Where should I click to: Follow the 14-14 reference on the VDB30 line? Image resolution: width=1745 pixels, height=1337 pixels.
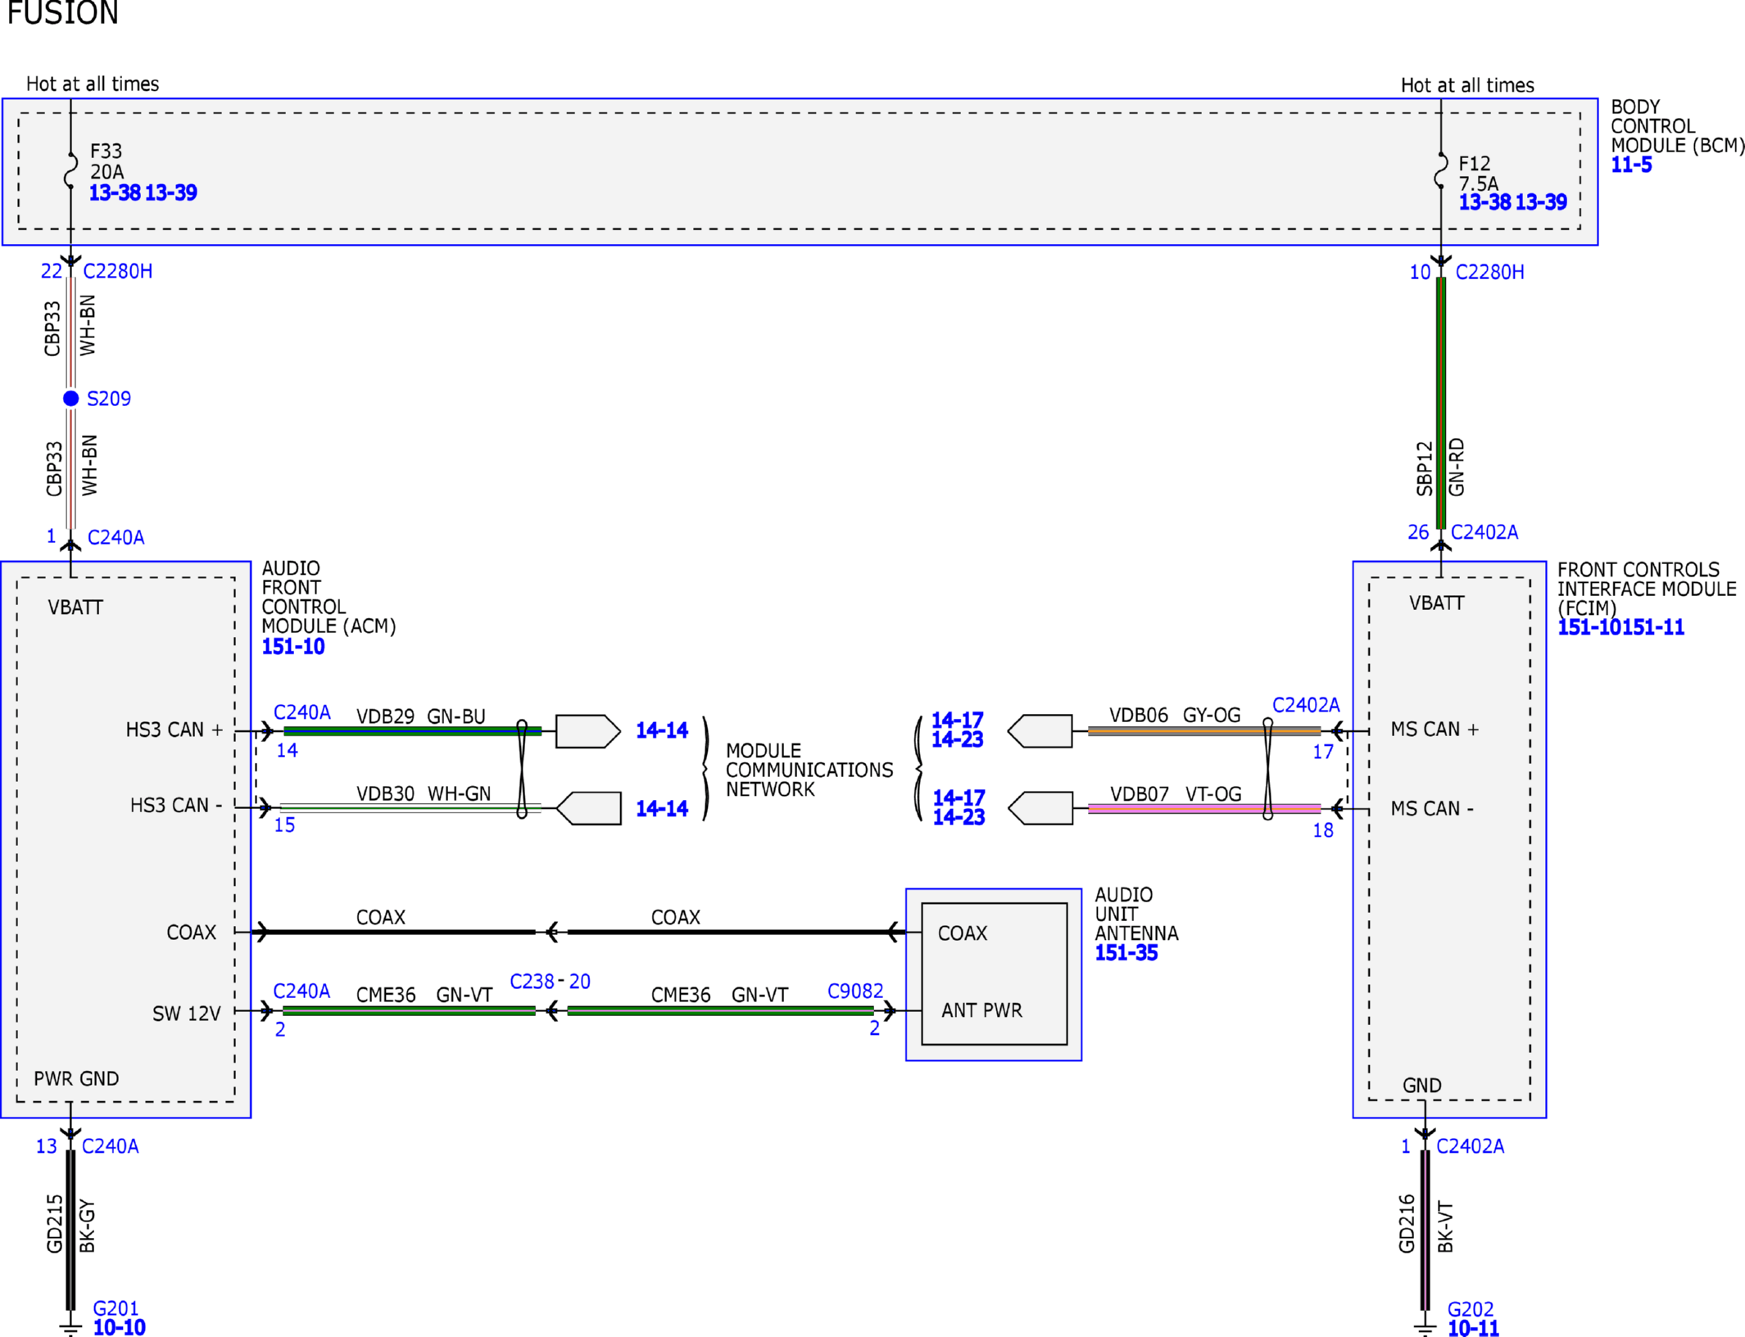(x=662, y=809)
